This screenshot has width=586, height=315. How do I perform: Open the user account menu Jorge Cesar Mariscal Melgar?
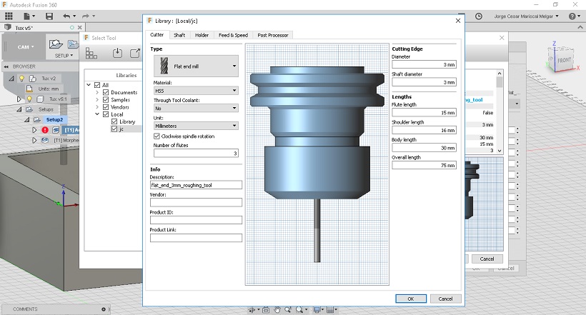click(526, 16)
